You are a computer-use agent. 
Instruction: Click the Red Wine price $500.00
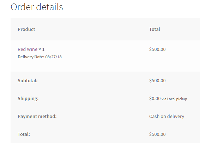[157, 49]
